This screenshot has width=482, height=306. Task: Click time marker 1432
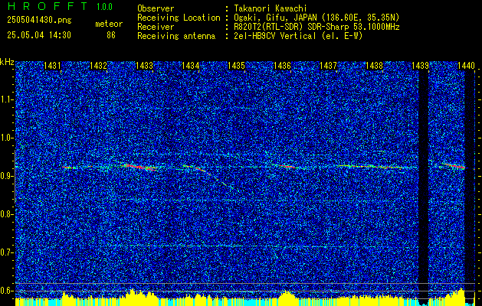pyautogui.click(x=98, y=65)
